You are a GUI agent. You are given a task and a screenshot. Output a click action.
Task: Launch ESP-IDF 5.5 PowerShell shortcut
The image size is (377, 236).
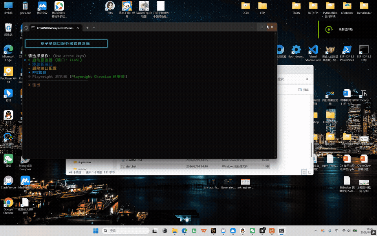[x=347, y=53]
